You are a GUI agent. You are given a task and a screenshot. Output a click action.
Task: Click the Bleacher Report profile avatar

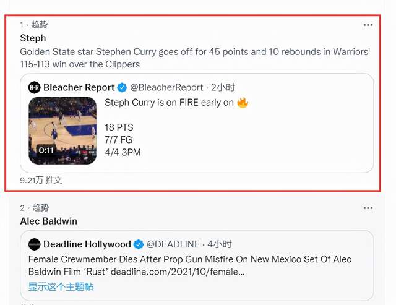(x=35, y=87)
